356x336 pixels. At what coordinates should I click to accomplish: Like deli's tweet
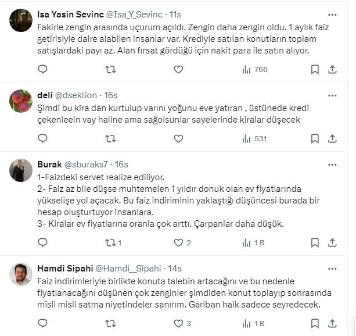[x=178, y=138]
